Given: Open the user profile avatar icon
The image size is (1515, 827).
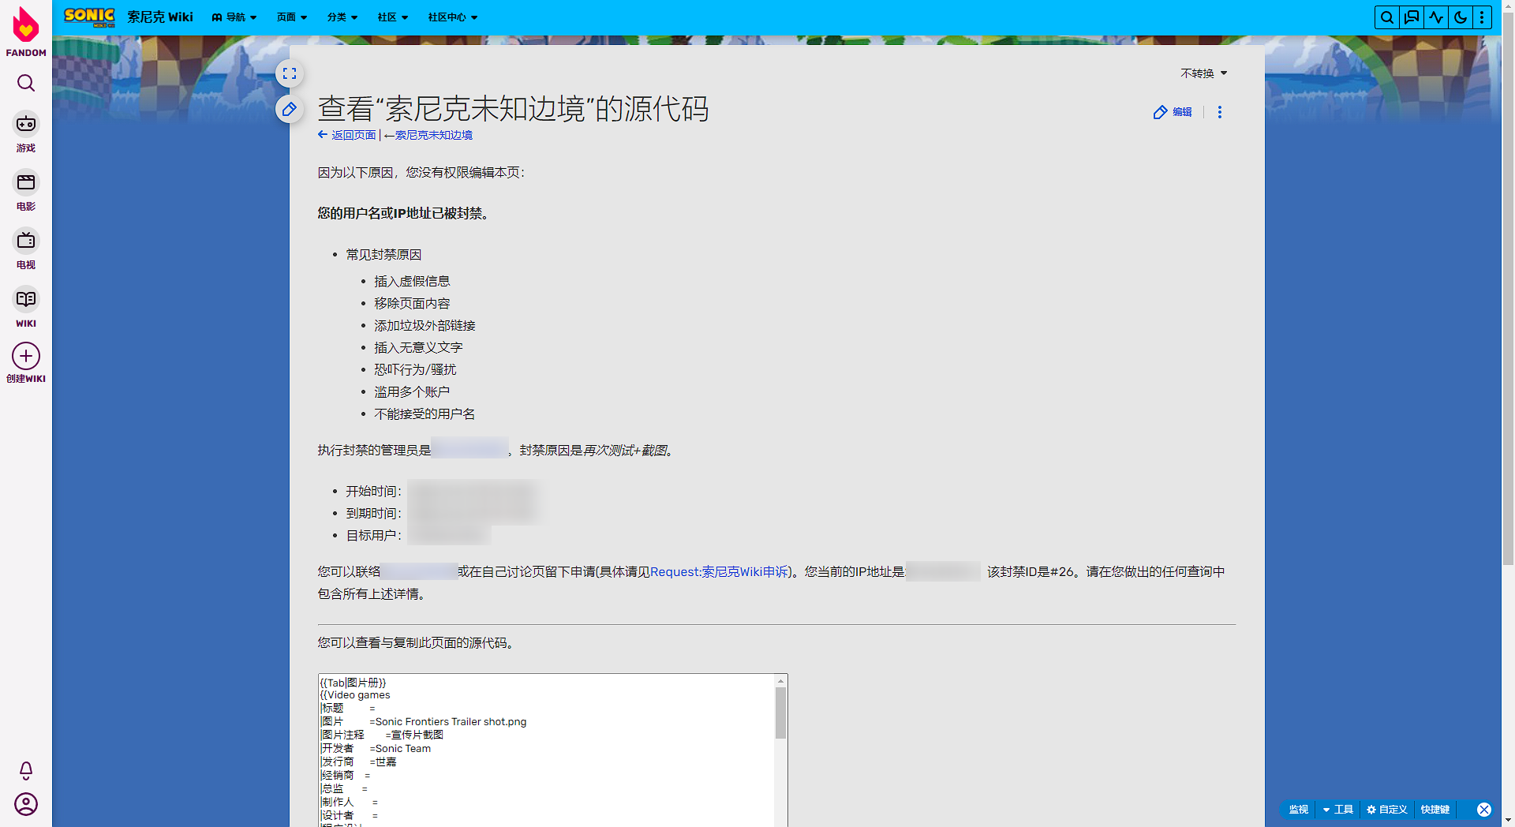Looking at the screenshot, I should coord(26,804).
